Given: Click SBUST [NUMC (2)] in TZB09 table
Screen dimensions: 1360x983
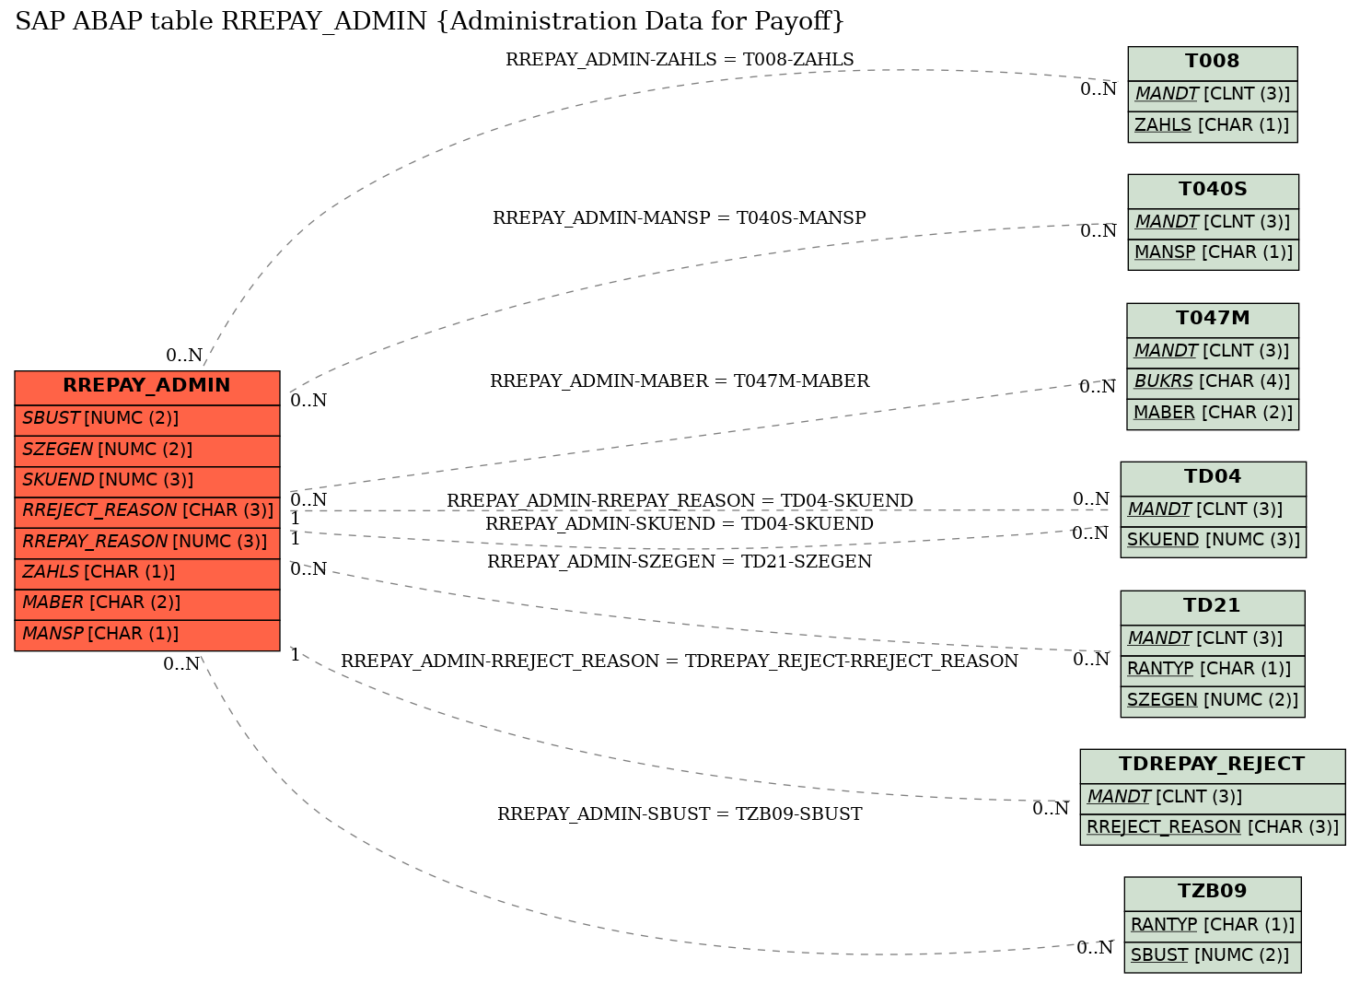Looking at the screenshot, I should (x=1213, y=956).
